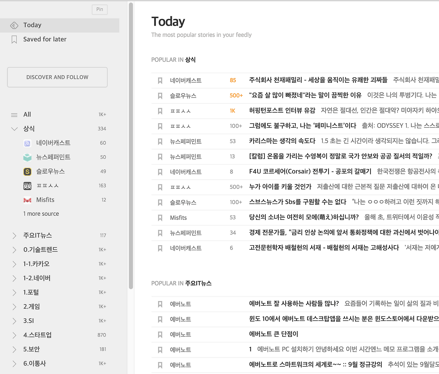
Task: Click bookmark icon for 고전문헌학자 배철현의 서재 article
Action: 160,248
